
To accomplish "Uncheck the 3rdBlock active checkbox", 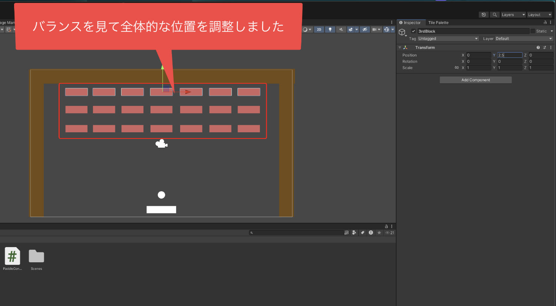I will [x=414, y=31].
